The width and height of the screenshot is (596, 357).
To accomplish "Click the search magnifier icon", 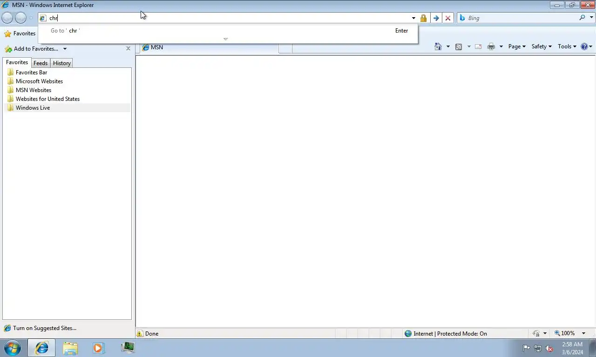I will click(x=582, y=18).
